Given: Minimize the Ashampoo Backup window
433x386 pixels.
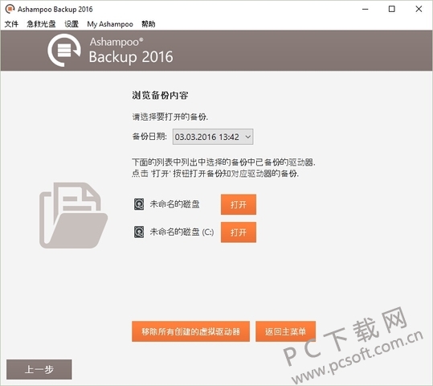Looking at the screenshot, I should [365, 9].
